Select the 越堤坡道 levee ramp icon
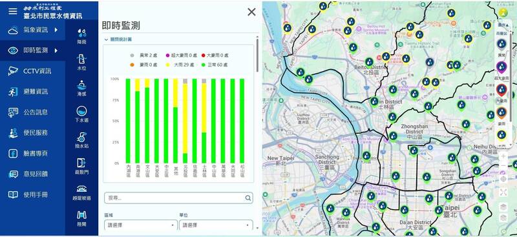This screenshot has width=517, height=237. 82,192
